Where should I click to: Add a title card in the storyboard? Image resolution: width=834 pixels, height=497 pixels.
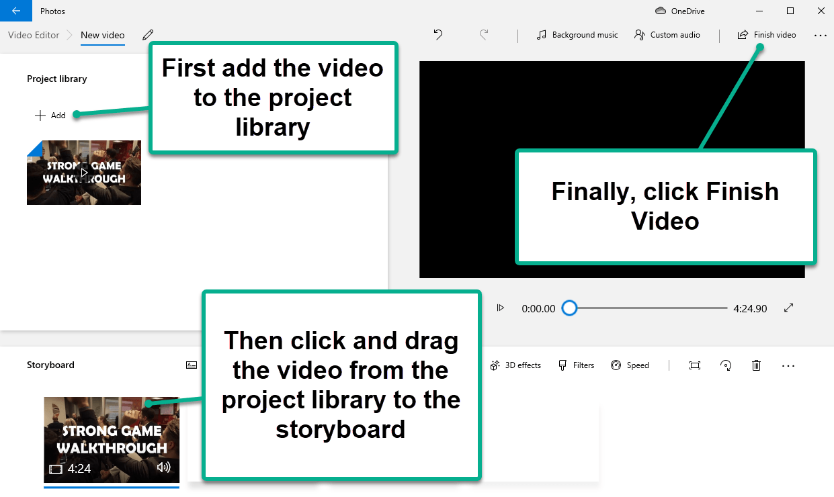click(x=192, y=365)
